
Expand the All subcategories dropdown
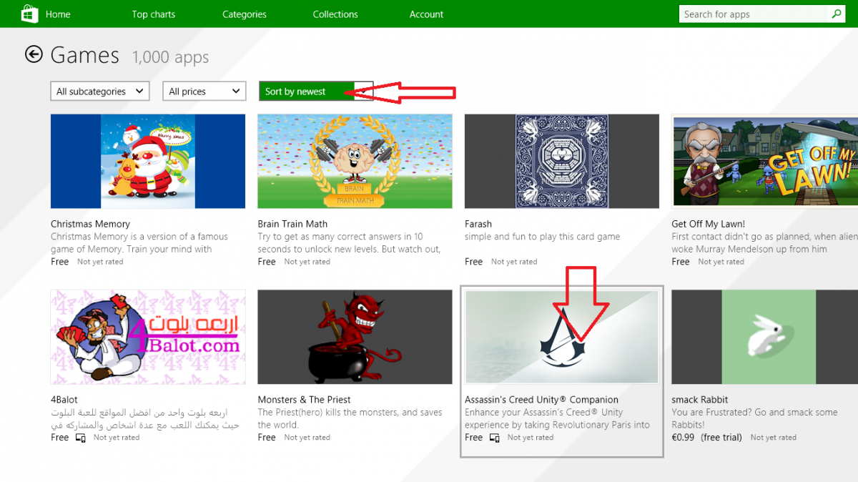pos(100,91)
